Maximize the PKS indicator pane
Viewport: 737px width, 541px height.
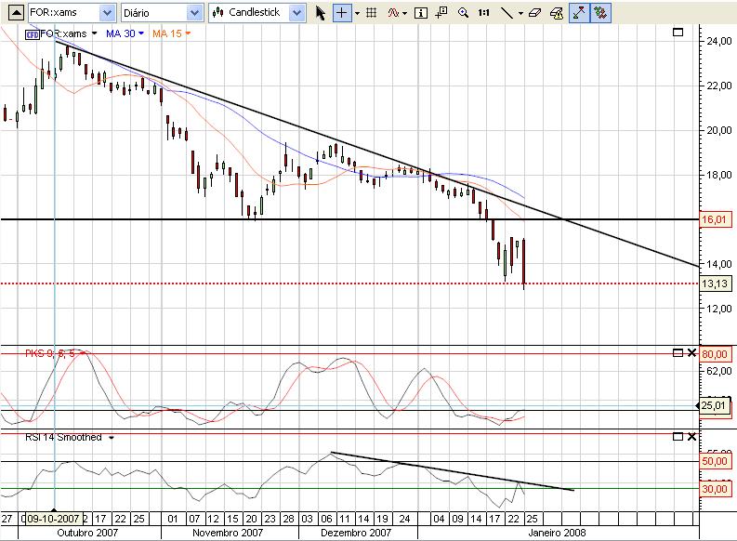(678, 352)
